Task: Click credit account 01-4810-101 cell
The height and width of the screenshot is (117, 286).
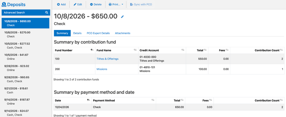Action: coord(162,69)
